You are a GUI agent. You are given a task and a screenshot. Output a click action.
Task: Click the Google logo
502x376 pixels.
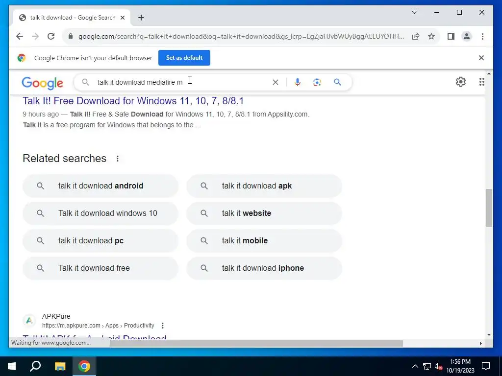pyautogui.click(x=42, y=82)
